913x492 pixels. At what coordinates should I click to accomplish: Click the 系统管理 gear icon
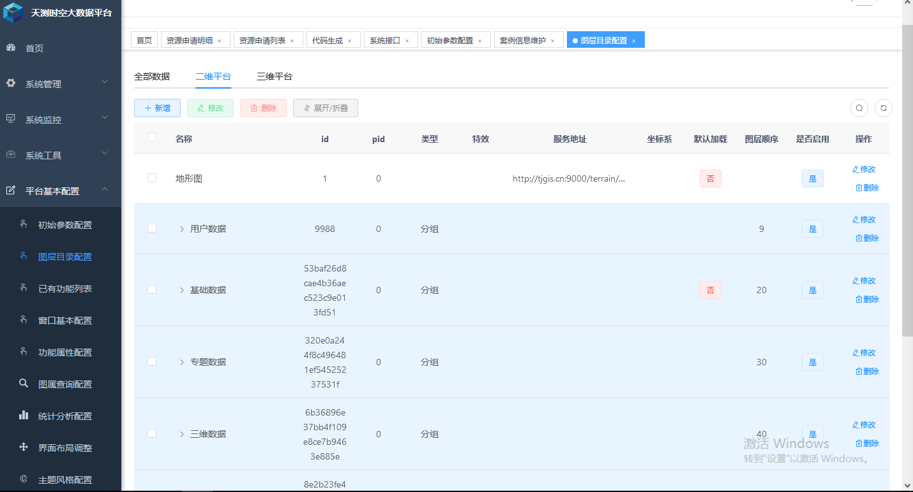point(11,83)
